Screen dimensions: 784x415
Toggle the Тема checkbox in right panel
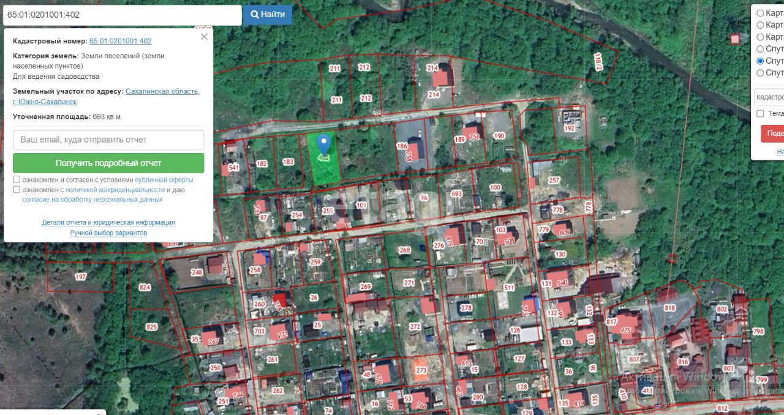click(x=760, y=113)
